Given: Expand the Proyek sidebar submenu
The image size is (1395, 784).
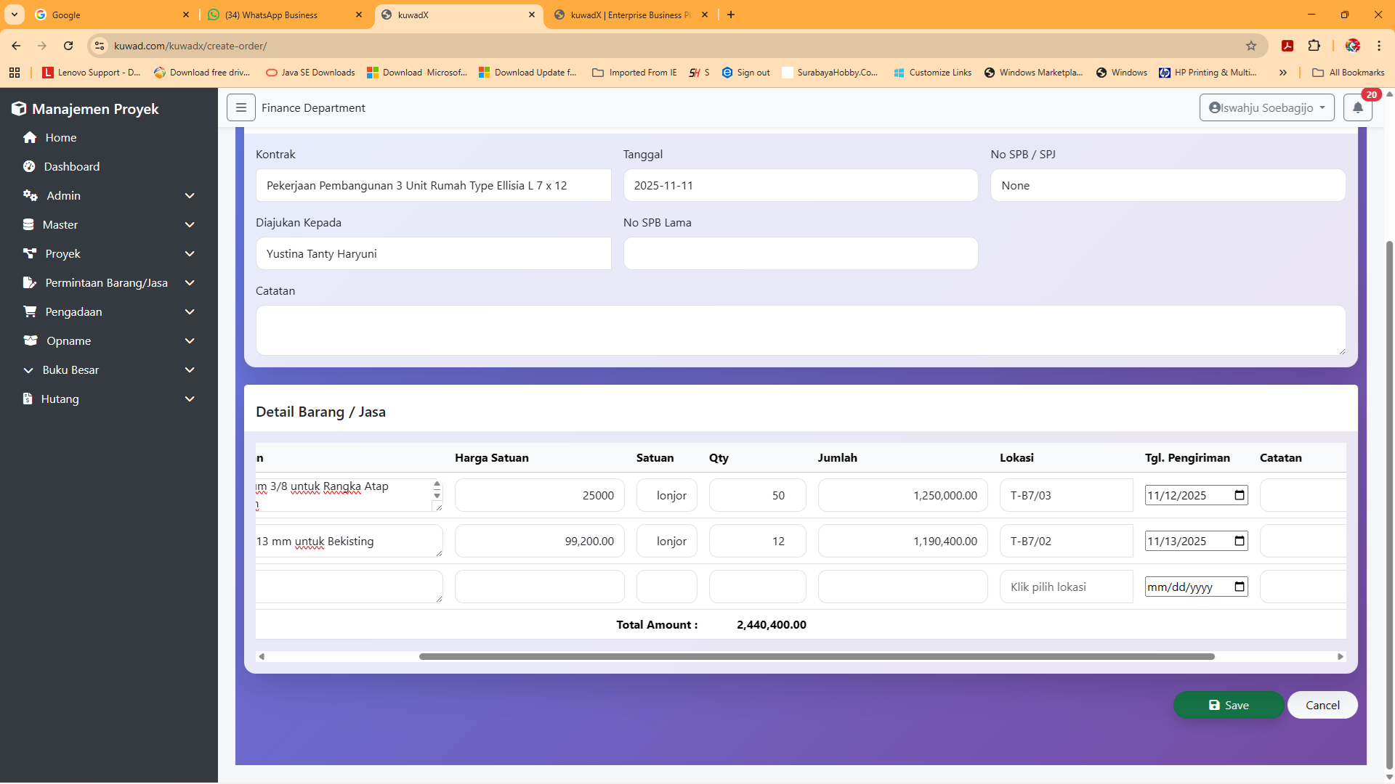Looking at the screenshot, I should 190,253.
